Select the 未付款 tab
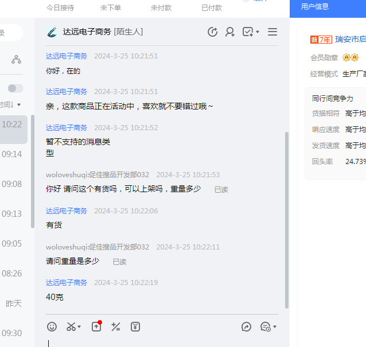Image resolution: width=366 pixels, height=347 pixels. [x=161, y=8]
